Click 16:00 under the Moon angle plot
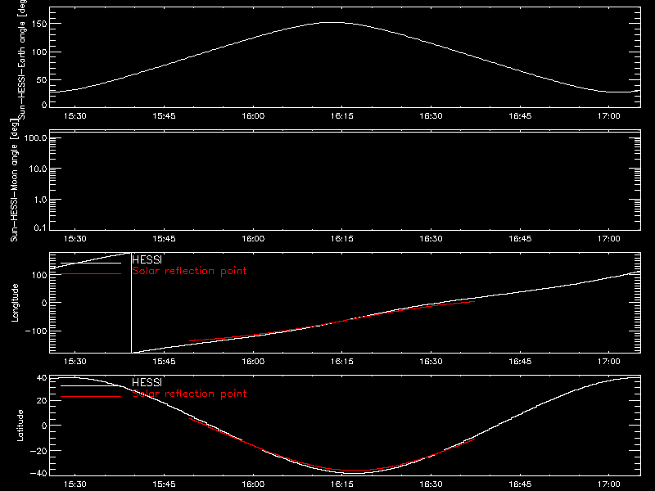Viewport: 655px width, 491px height. [x=253, y=238]
